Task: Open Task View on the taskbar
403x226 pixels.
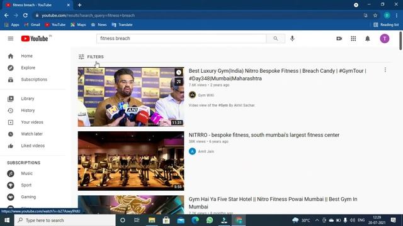Action: click(x=137, y=220)
